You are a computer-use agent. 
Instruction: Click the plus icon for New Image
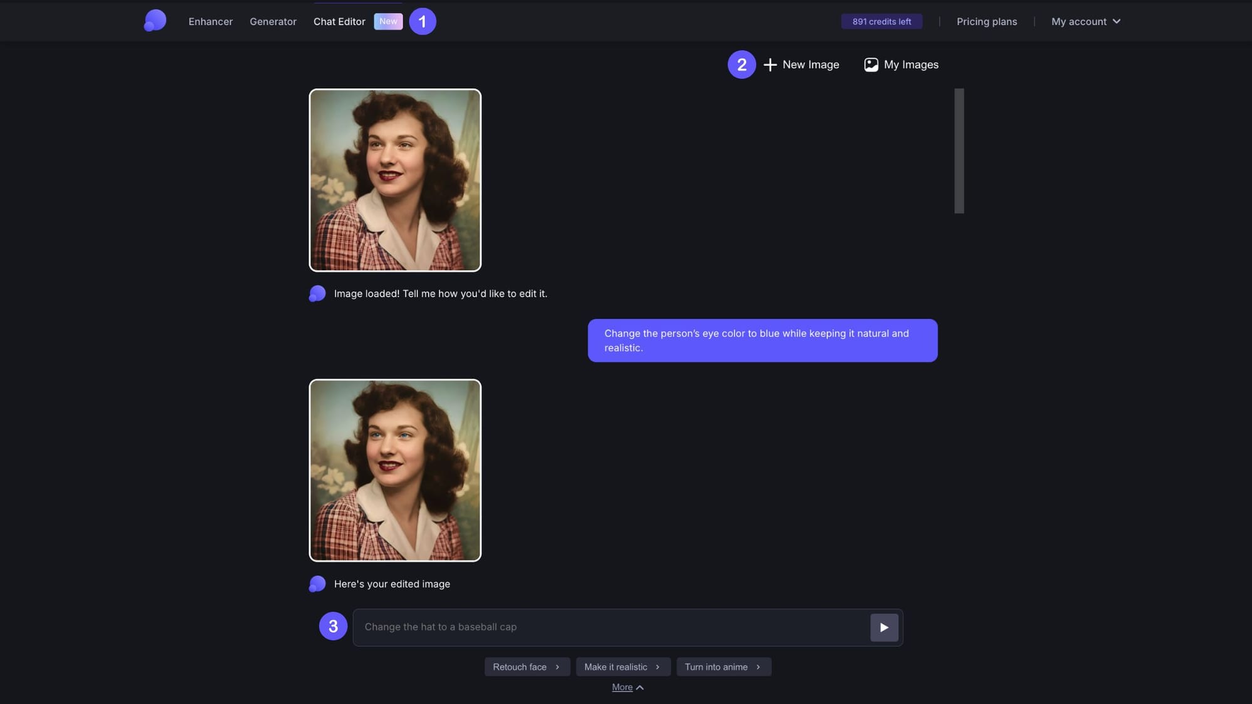tap(770, 64)
